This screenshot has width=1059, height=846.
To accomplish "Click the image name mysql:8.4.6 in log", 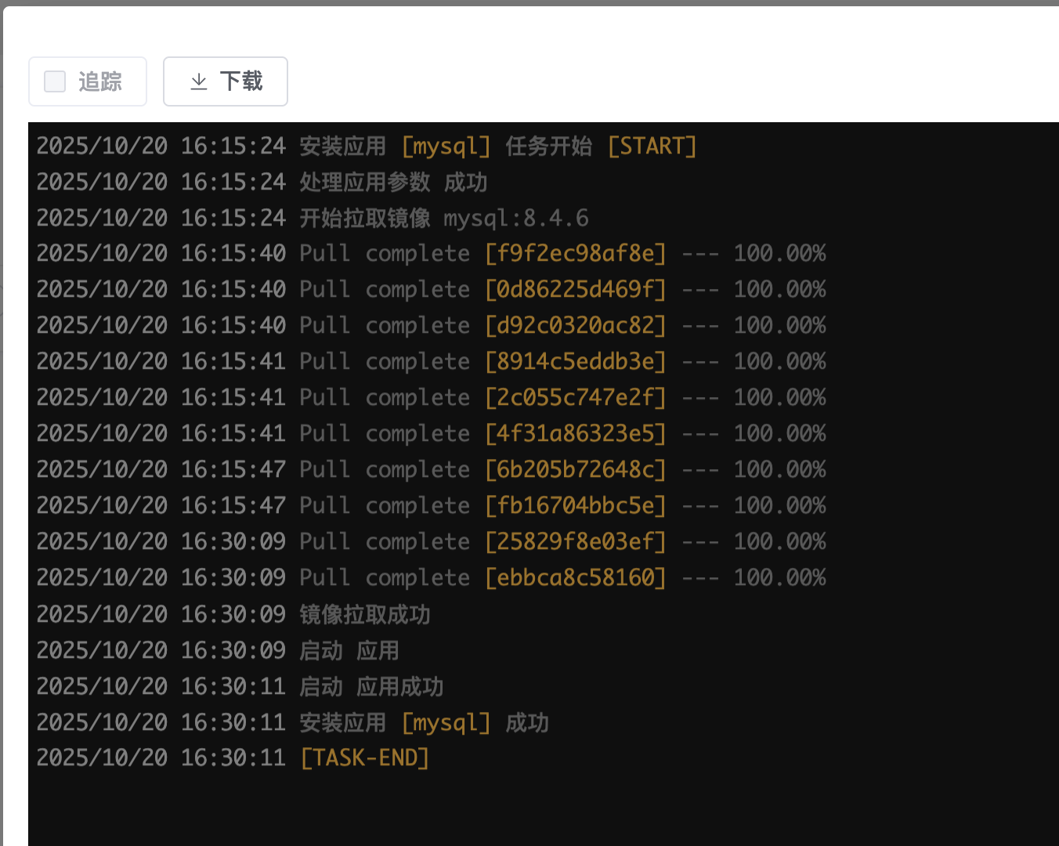I will 515,219.
